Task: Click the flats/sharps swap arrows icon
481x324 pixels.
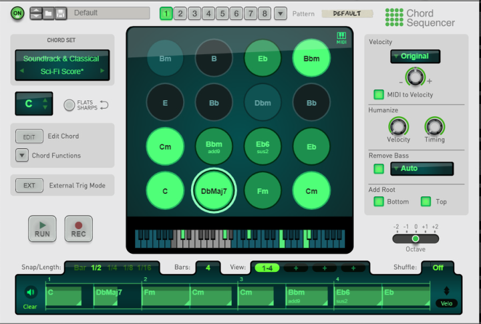Action: coord(104,105)
